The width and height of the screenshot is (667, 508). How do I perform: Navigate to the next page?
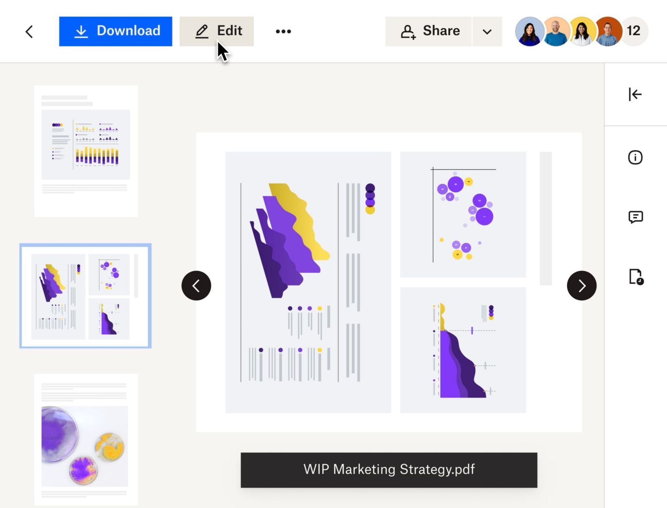pos(582,285)
